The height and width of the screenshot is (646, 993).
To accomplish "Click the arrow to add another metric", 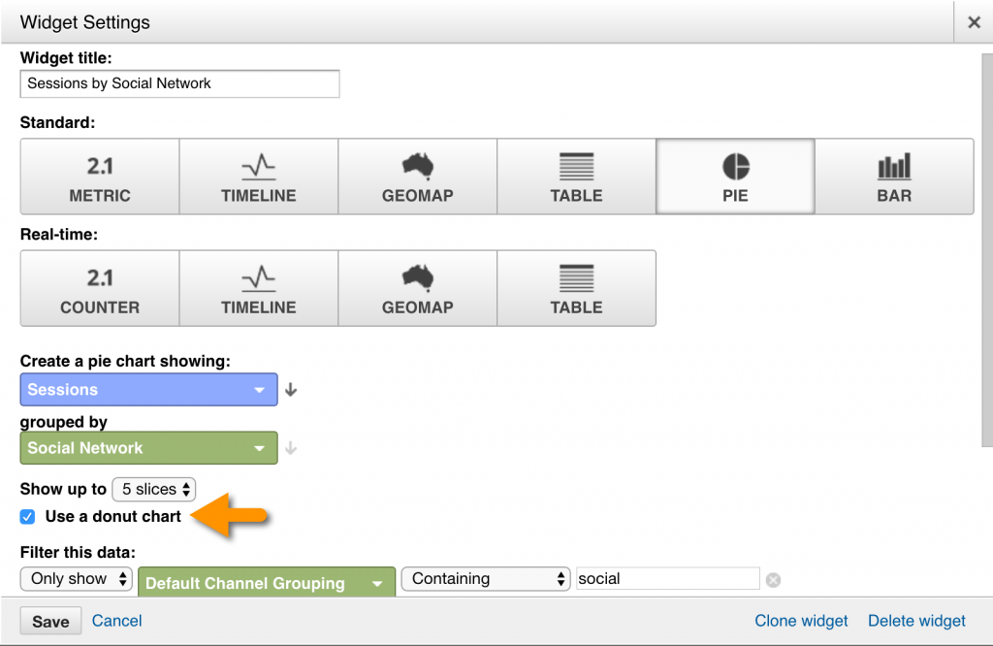I will (290, 389).
